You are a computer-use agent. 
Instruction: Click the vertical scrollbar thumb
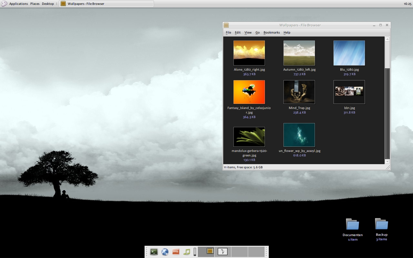pos(387,113)
